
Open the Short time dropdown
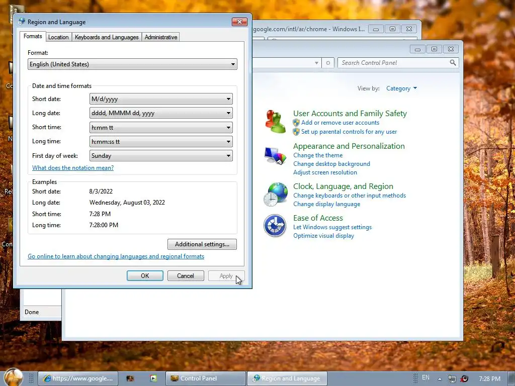pyautogui.click(x=161, y=127)
